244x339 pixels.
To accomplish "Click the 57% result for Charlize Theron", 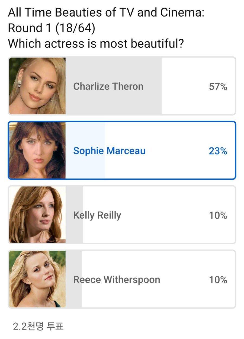I will 218,87.
